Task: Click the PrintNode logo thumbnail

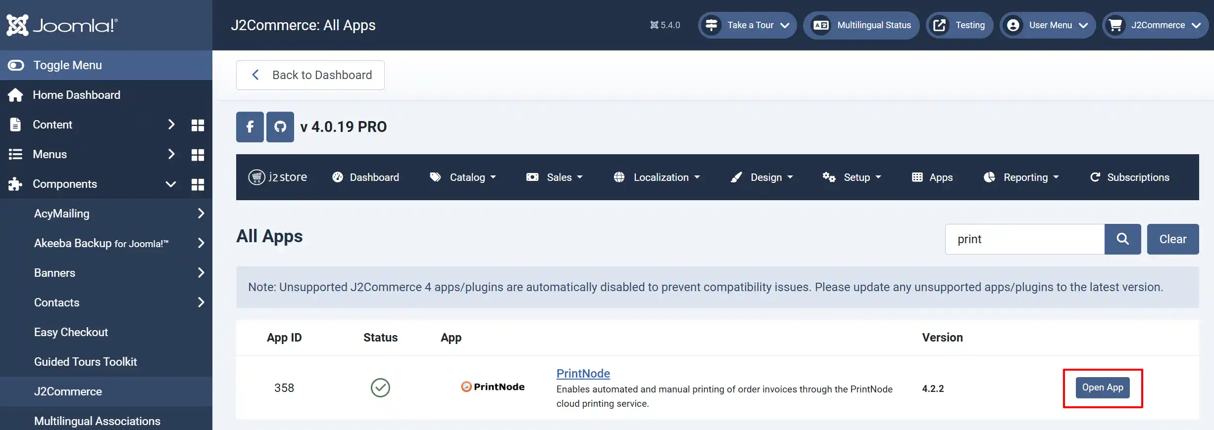Action: point(493,387)
